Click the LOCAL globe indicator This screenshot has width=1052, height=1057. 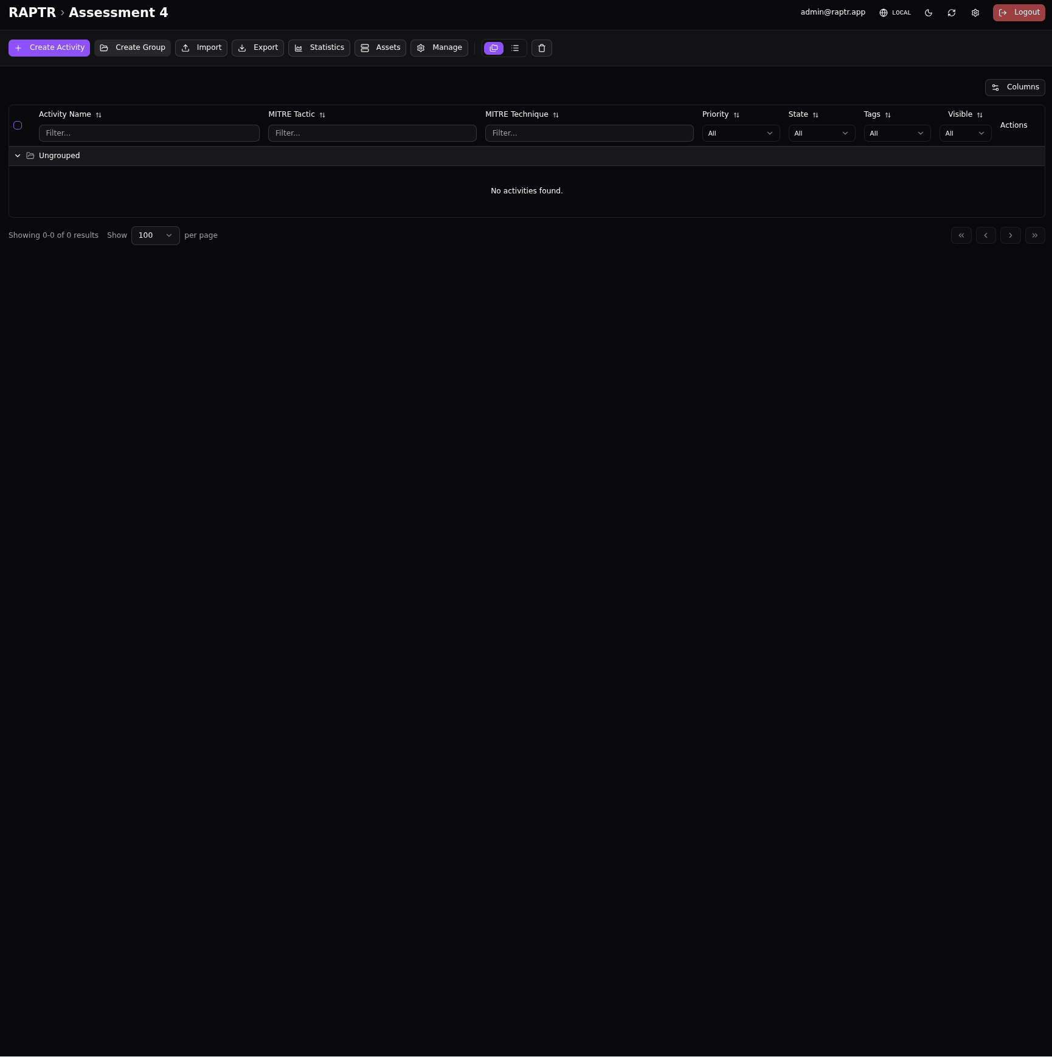point(895,12)
